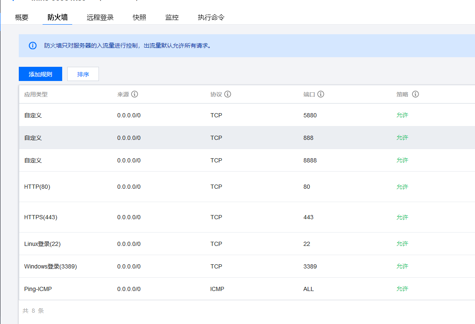Click port value 22
This screenshot has height=324, width=475.
(306, 244)
